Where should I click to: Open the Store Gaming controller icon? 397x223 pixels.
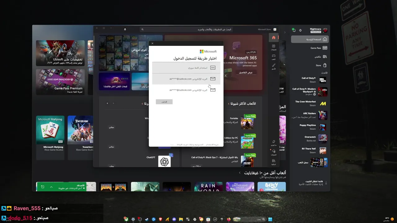(274, 57)
